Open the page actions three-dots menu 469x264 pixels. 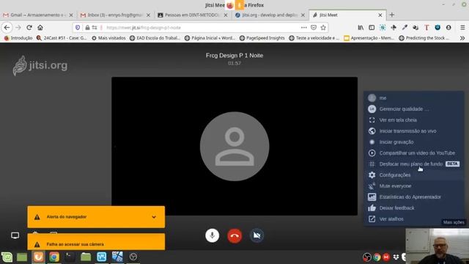304,28
